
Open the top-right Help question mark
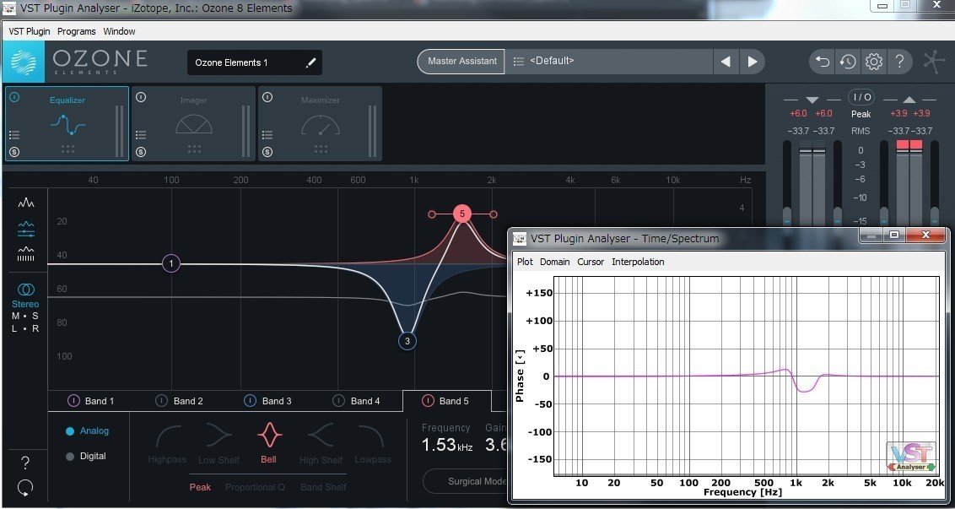pos(899,62)
